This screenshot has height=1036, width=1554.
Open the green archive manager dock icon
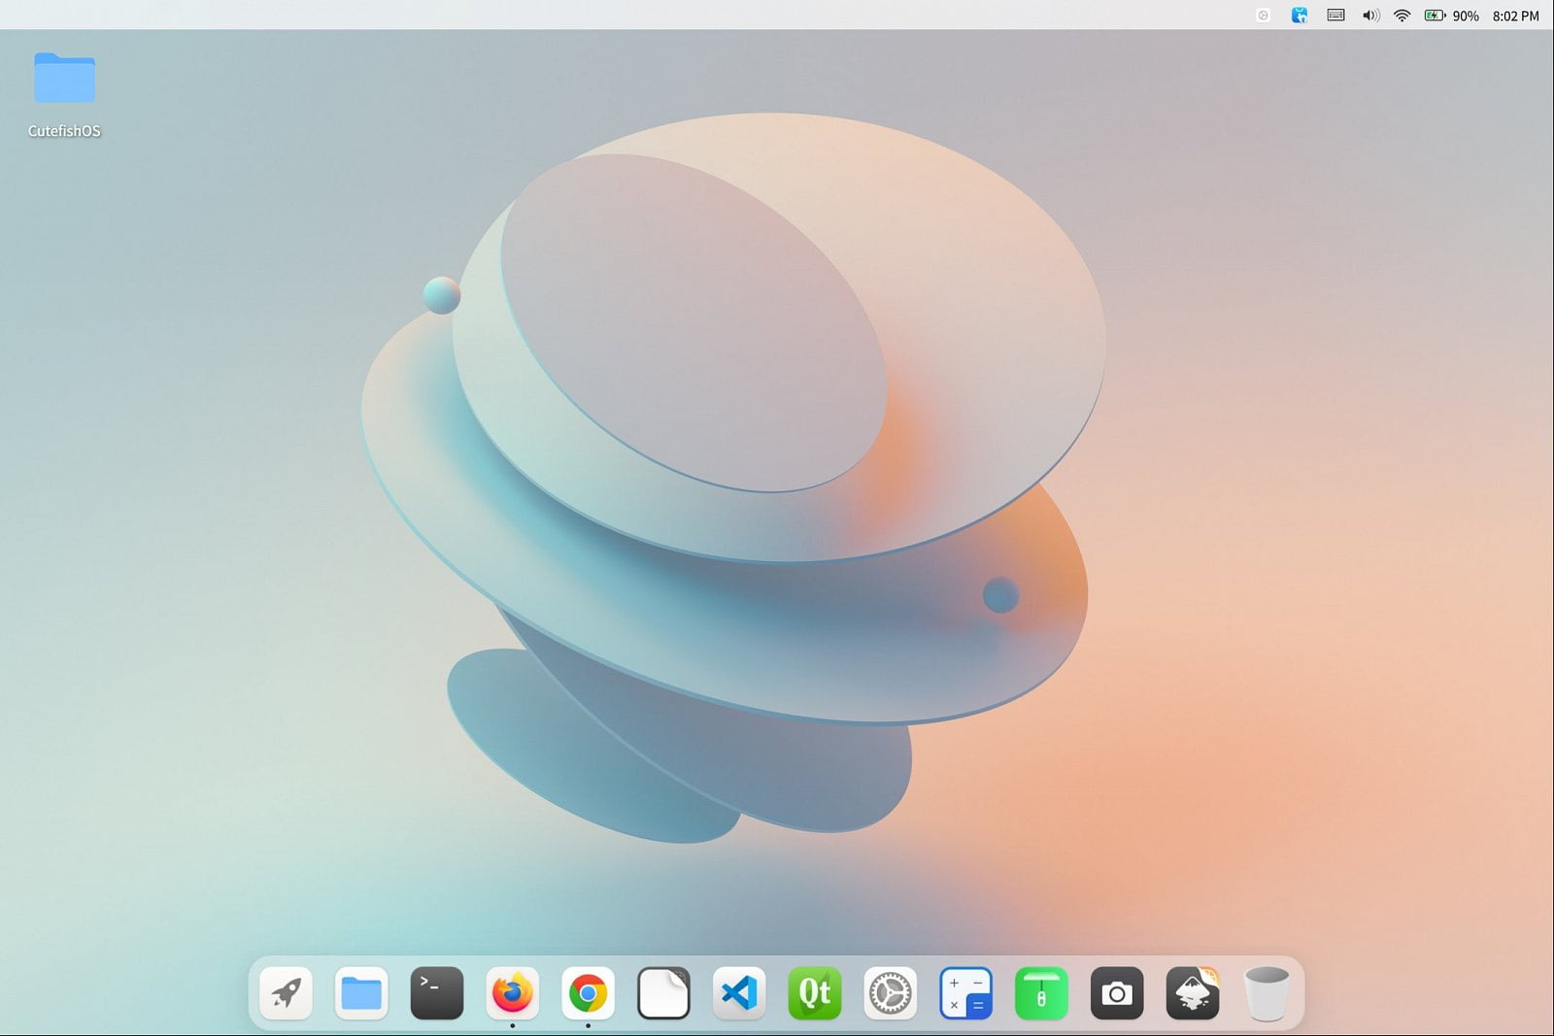(1041, 993)
